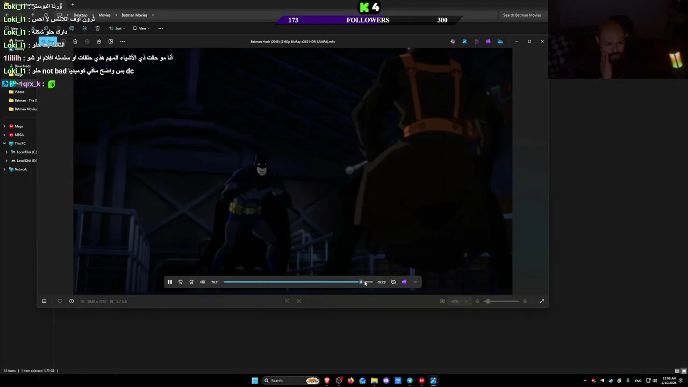Open a new File Explorer tab

(73, 5)
